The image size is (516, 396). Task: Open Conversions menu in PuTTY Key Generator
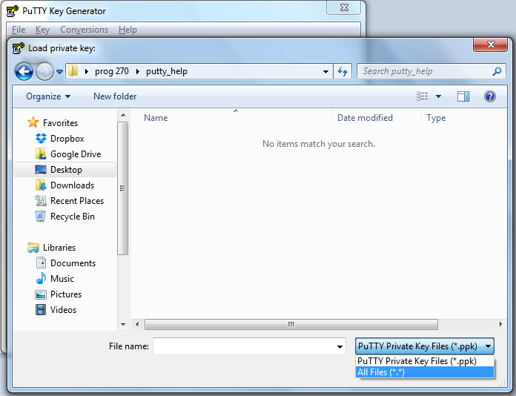(x=84, y=30)
